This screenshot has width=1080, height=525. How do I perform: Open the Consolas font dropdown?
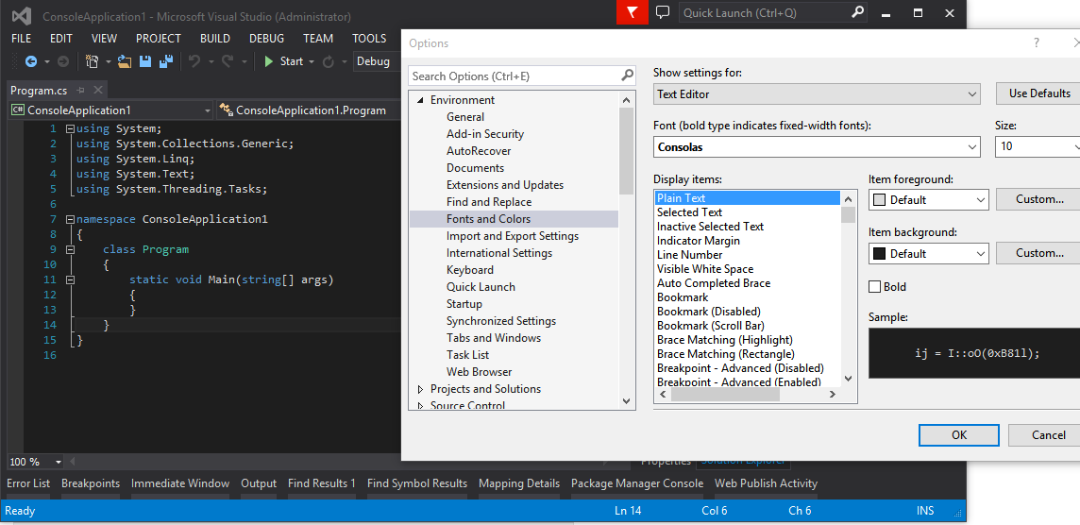tap(817, 146)
